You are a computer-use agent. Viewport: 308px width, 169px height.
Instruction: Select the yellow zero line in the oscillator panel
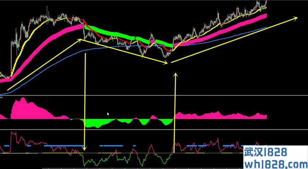click(122, 153)
